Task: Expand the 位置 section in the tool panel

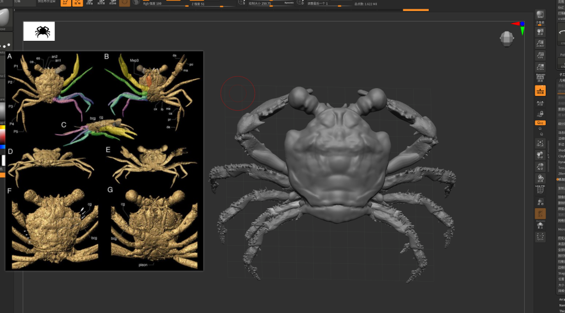Action: pyautogui.click(x=561, y=279)
